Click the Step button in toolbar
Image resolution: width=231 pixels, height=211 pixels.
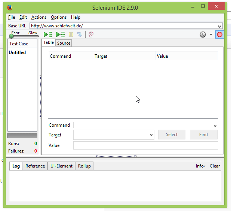[80, 34]
